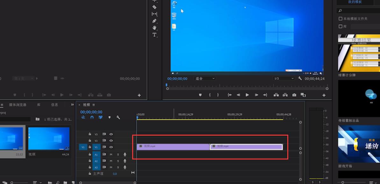Add a marker in the Program monitor

200,95
